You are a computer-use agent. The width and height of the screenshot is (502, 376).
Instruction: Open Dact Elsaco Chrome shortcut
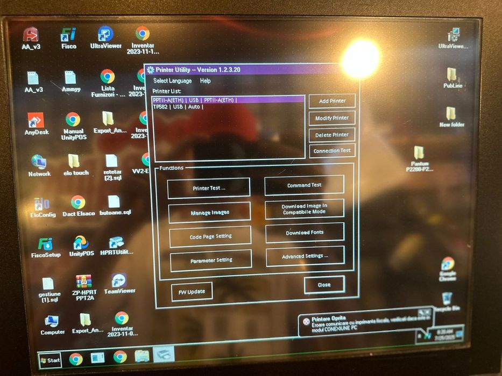tap(79, 206)
